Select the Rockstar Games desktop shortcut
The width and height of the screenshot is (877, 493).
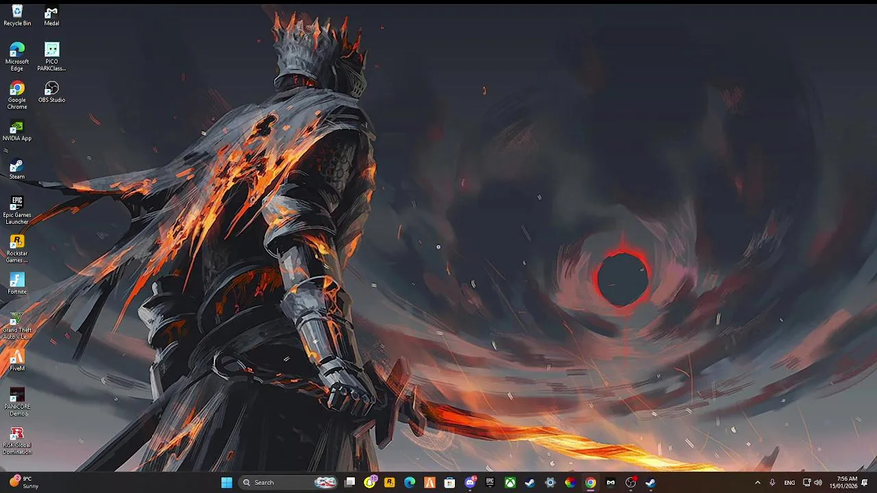pyautogui.click(x=17, y=249)
